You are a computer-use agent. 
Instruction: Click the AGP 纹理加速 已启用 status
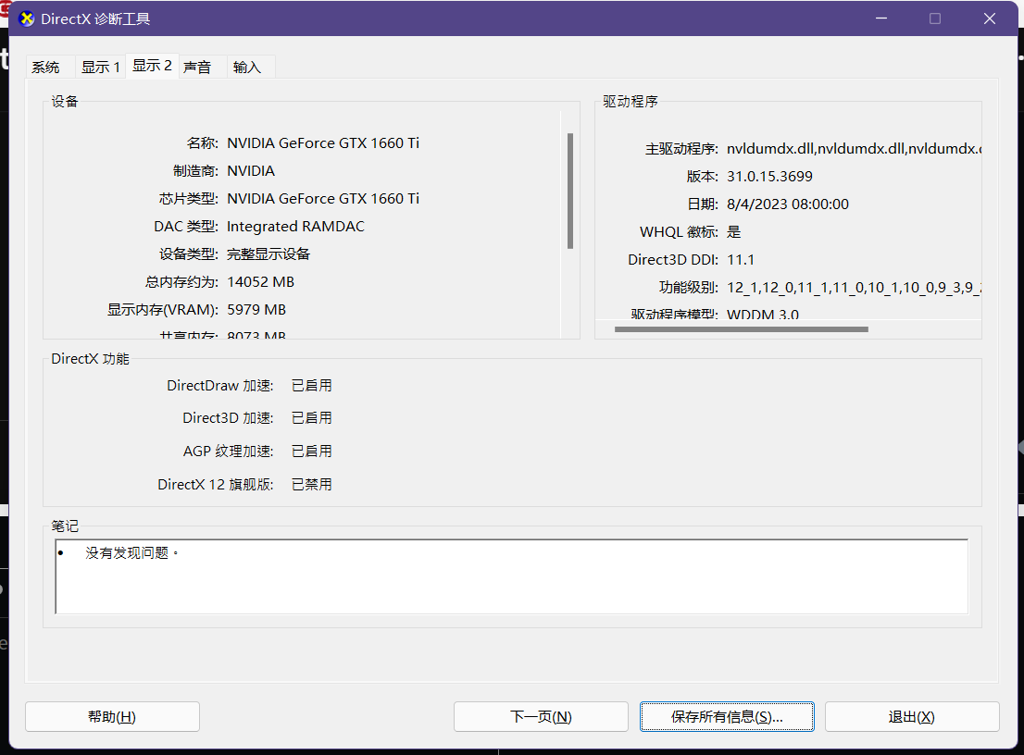[311, 452]
